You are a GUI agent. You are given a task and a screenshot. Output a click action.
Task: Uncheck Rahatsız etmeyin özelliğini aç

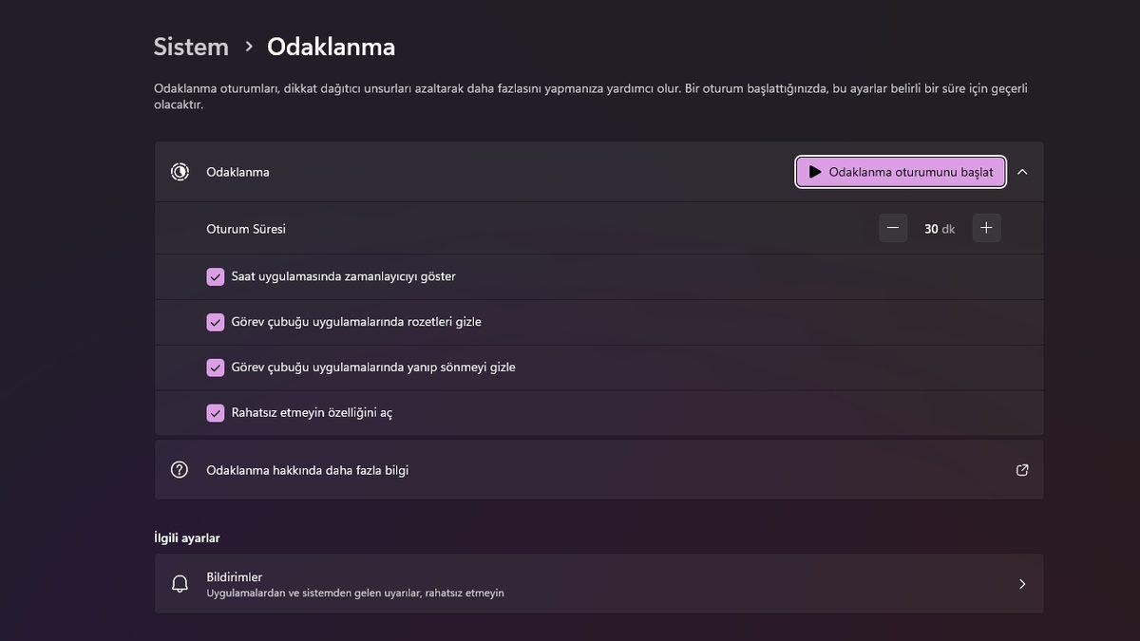pos(216,412)
